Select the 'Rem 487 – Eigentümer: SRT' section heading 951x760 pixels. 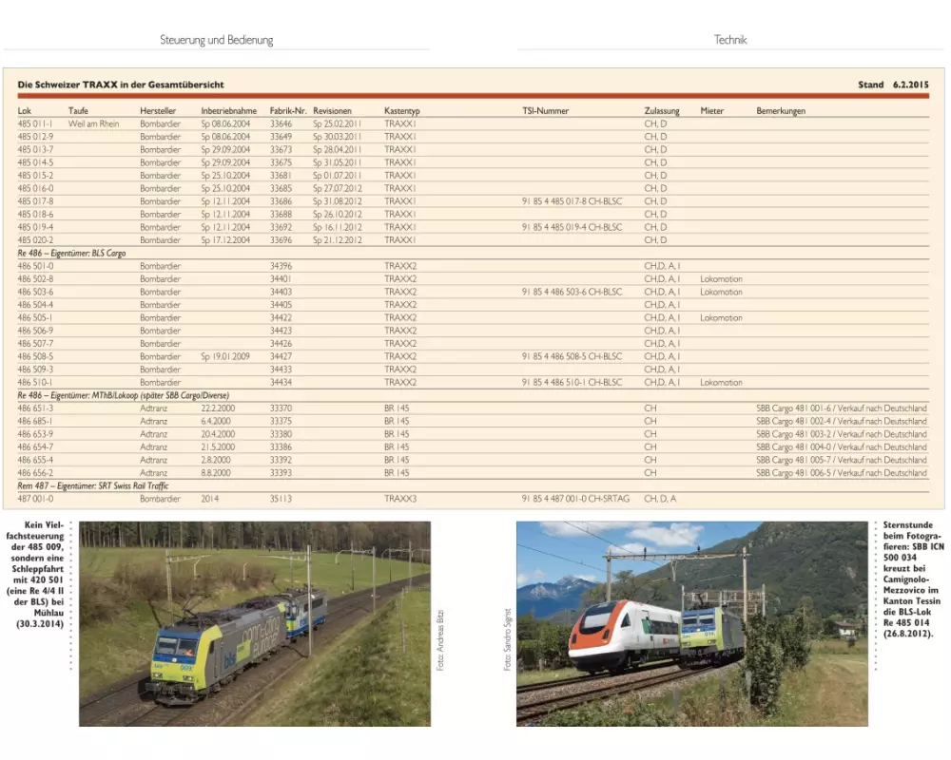tap(92, 485)
